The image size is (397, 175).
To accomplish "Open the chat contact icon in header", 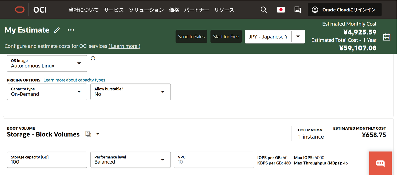I will coord(298,10).
